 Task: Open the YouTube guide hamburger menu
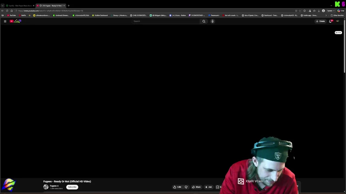5,21
